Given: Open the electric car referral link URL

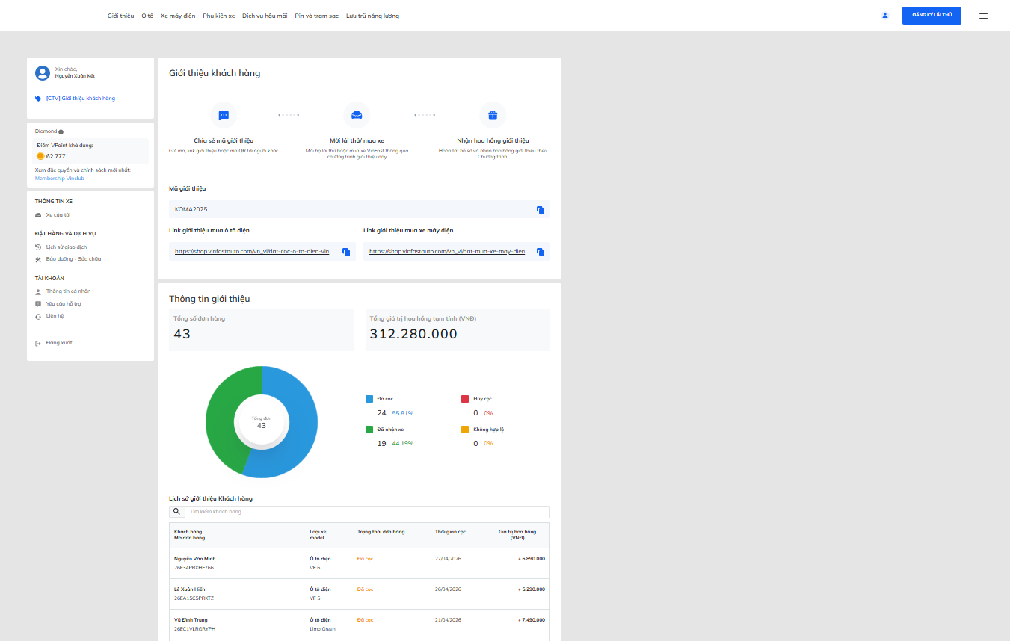Looking at the screenshot, I should pos(254,252).
